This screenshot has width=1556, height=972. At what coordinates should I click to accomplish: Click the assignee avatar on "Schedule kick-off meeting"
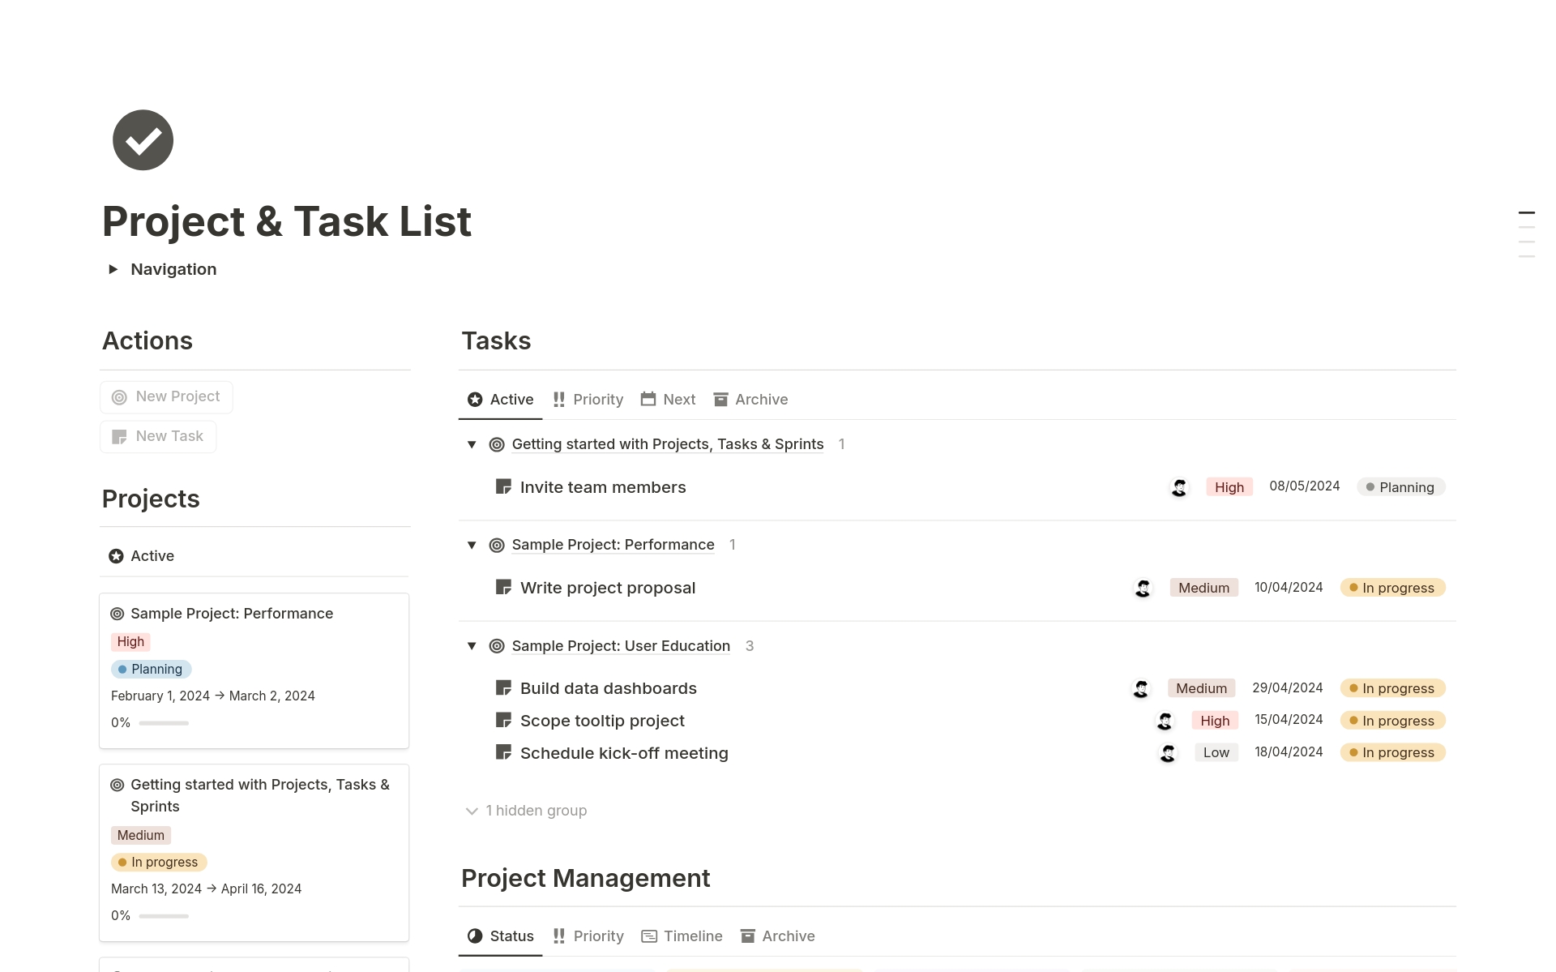1167,752
